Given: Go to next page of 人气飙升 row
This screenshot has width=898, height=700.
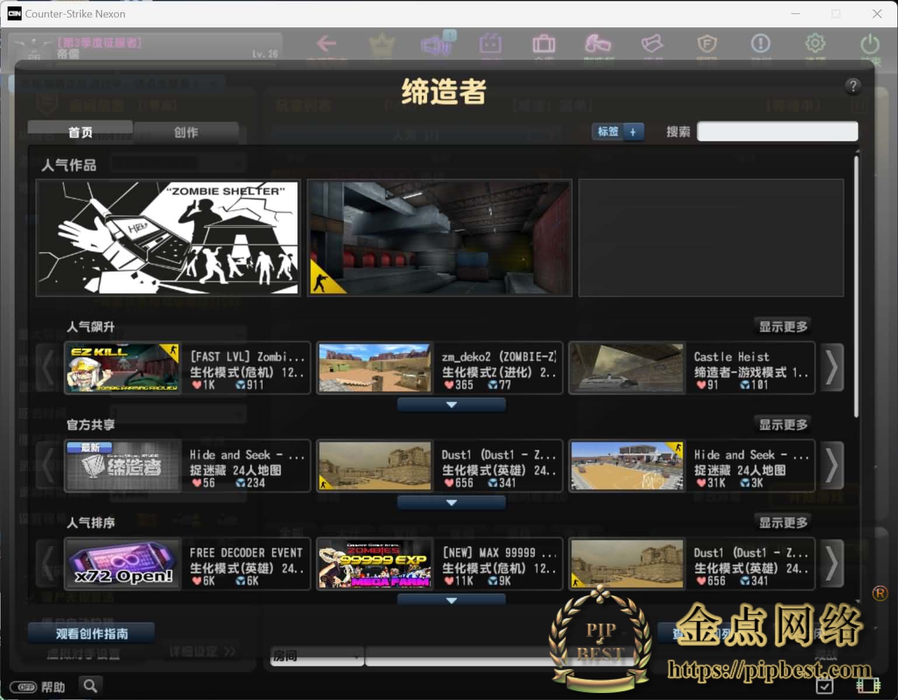Looking at the screenshot, I should coord(831,368).
